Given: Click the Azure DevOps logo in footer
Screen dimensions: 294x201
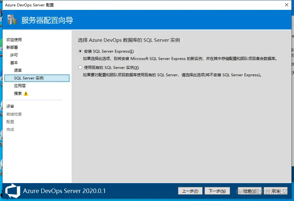Looking at the screenshot, I should coord(12,191).
